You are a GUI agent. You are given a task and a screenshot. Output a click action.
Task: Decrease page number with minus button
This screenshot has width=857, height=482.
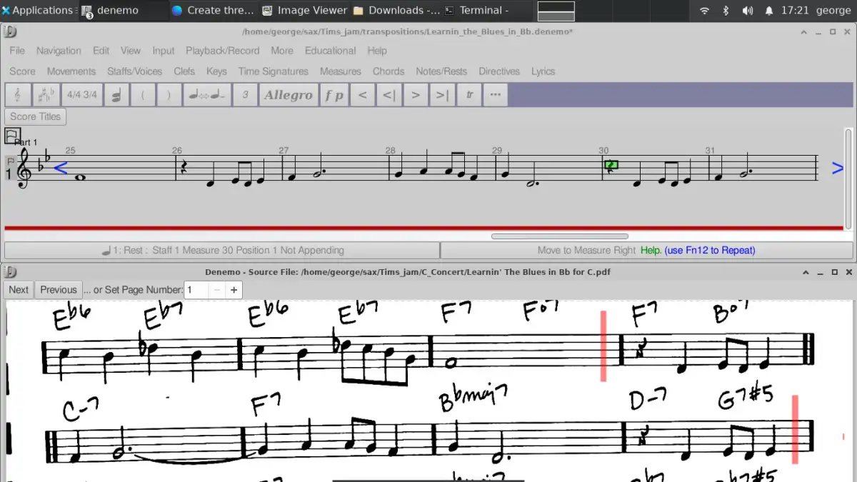point(217,290)
